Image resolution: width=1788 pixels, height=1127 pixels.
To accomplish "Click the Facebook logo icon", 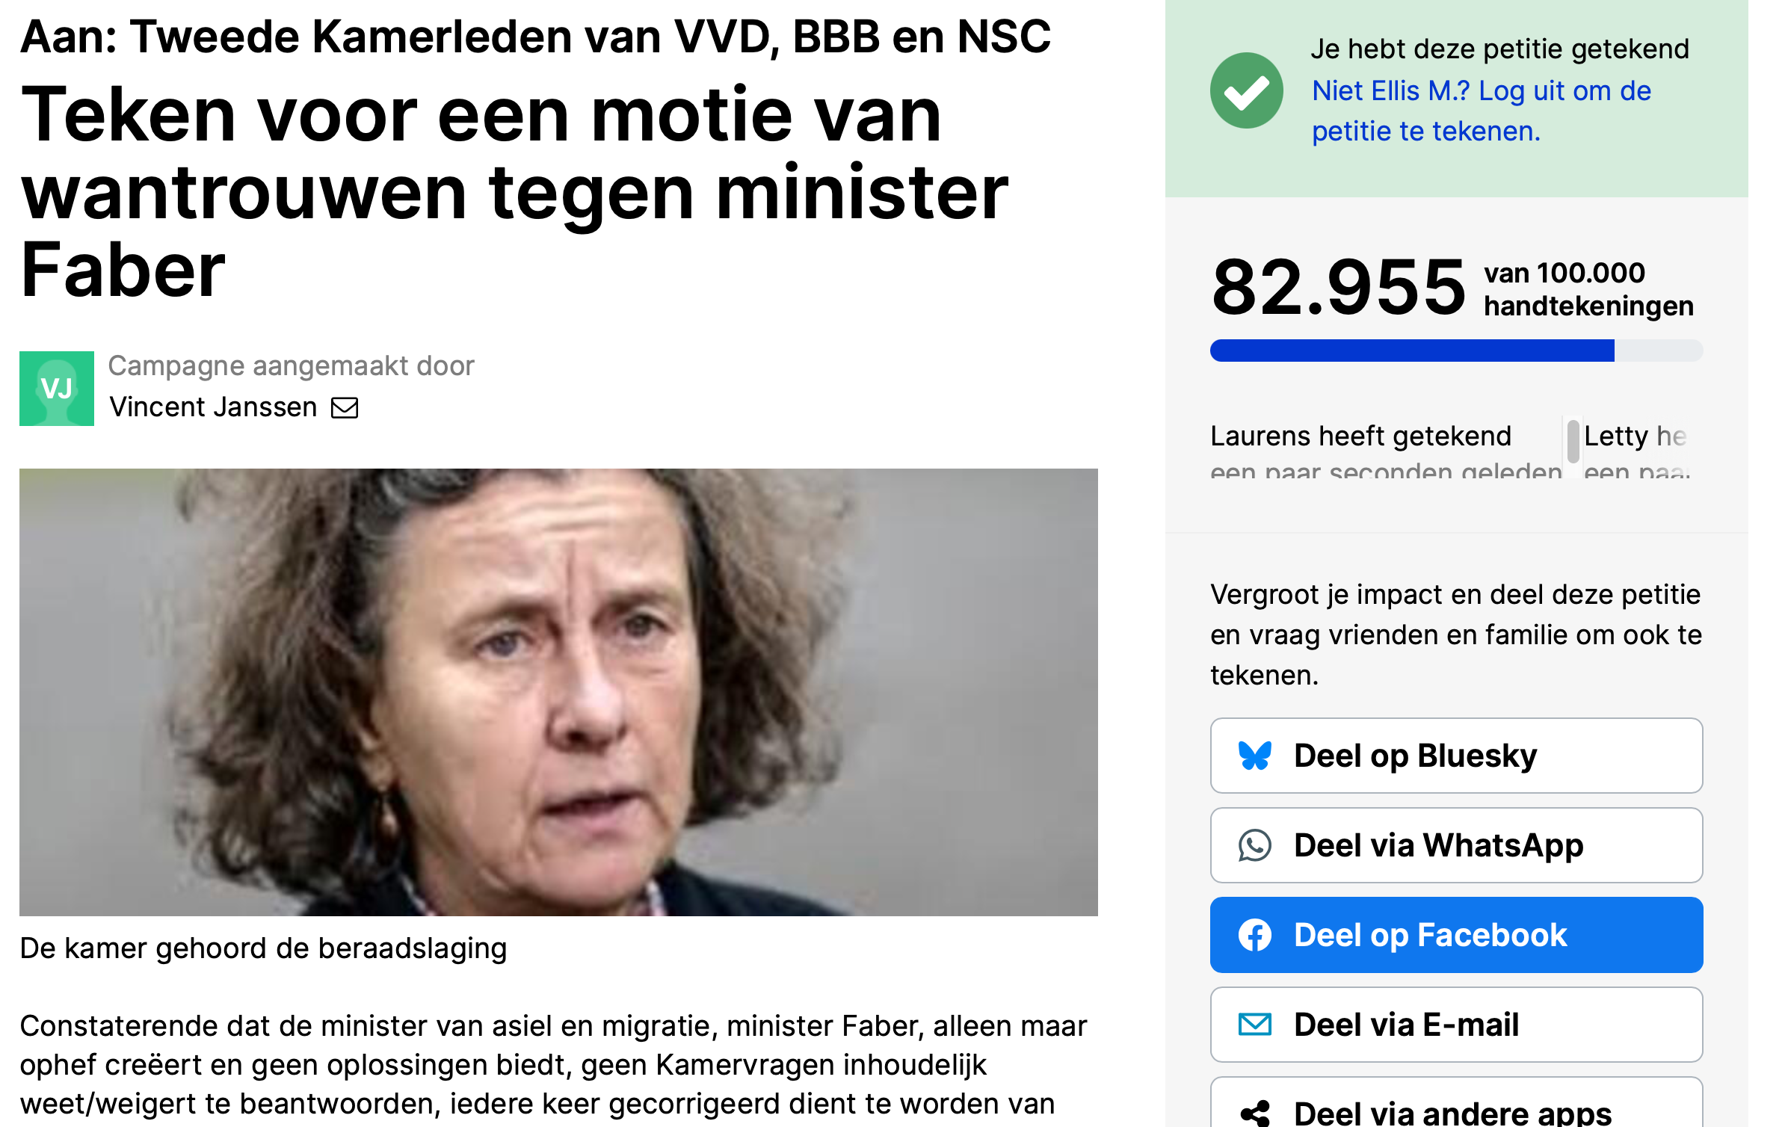I will 1254,935.
